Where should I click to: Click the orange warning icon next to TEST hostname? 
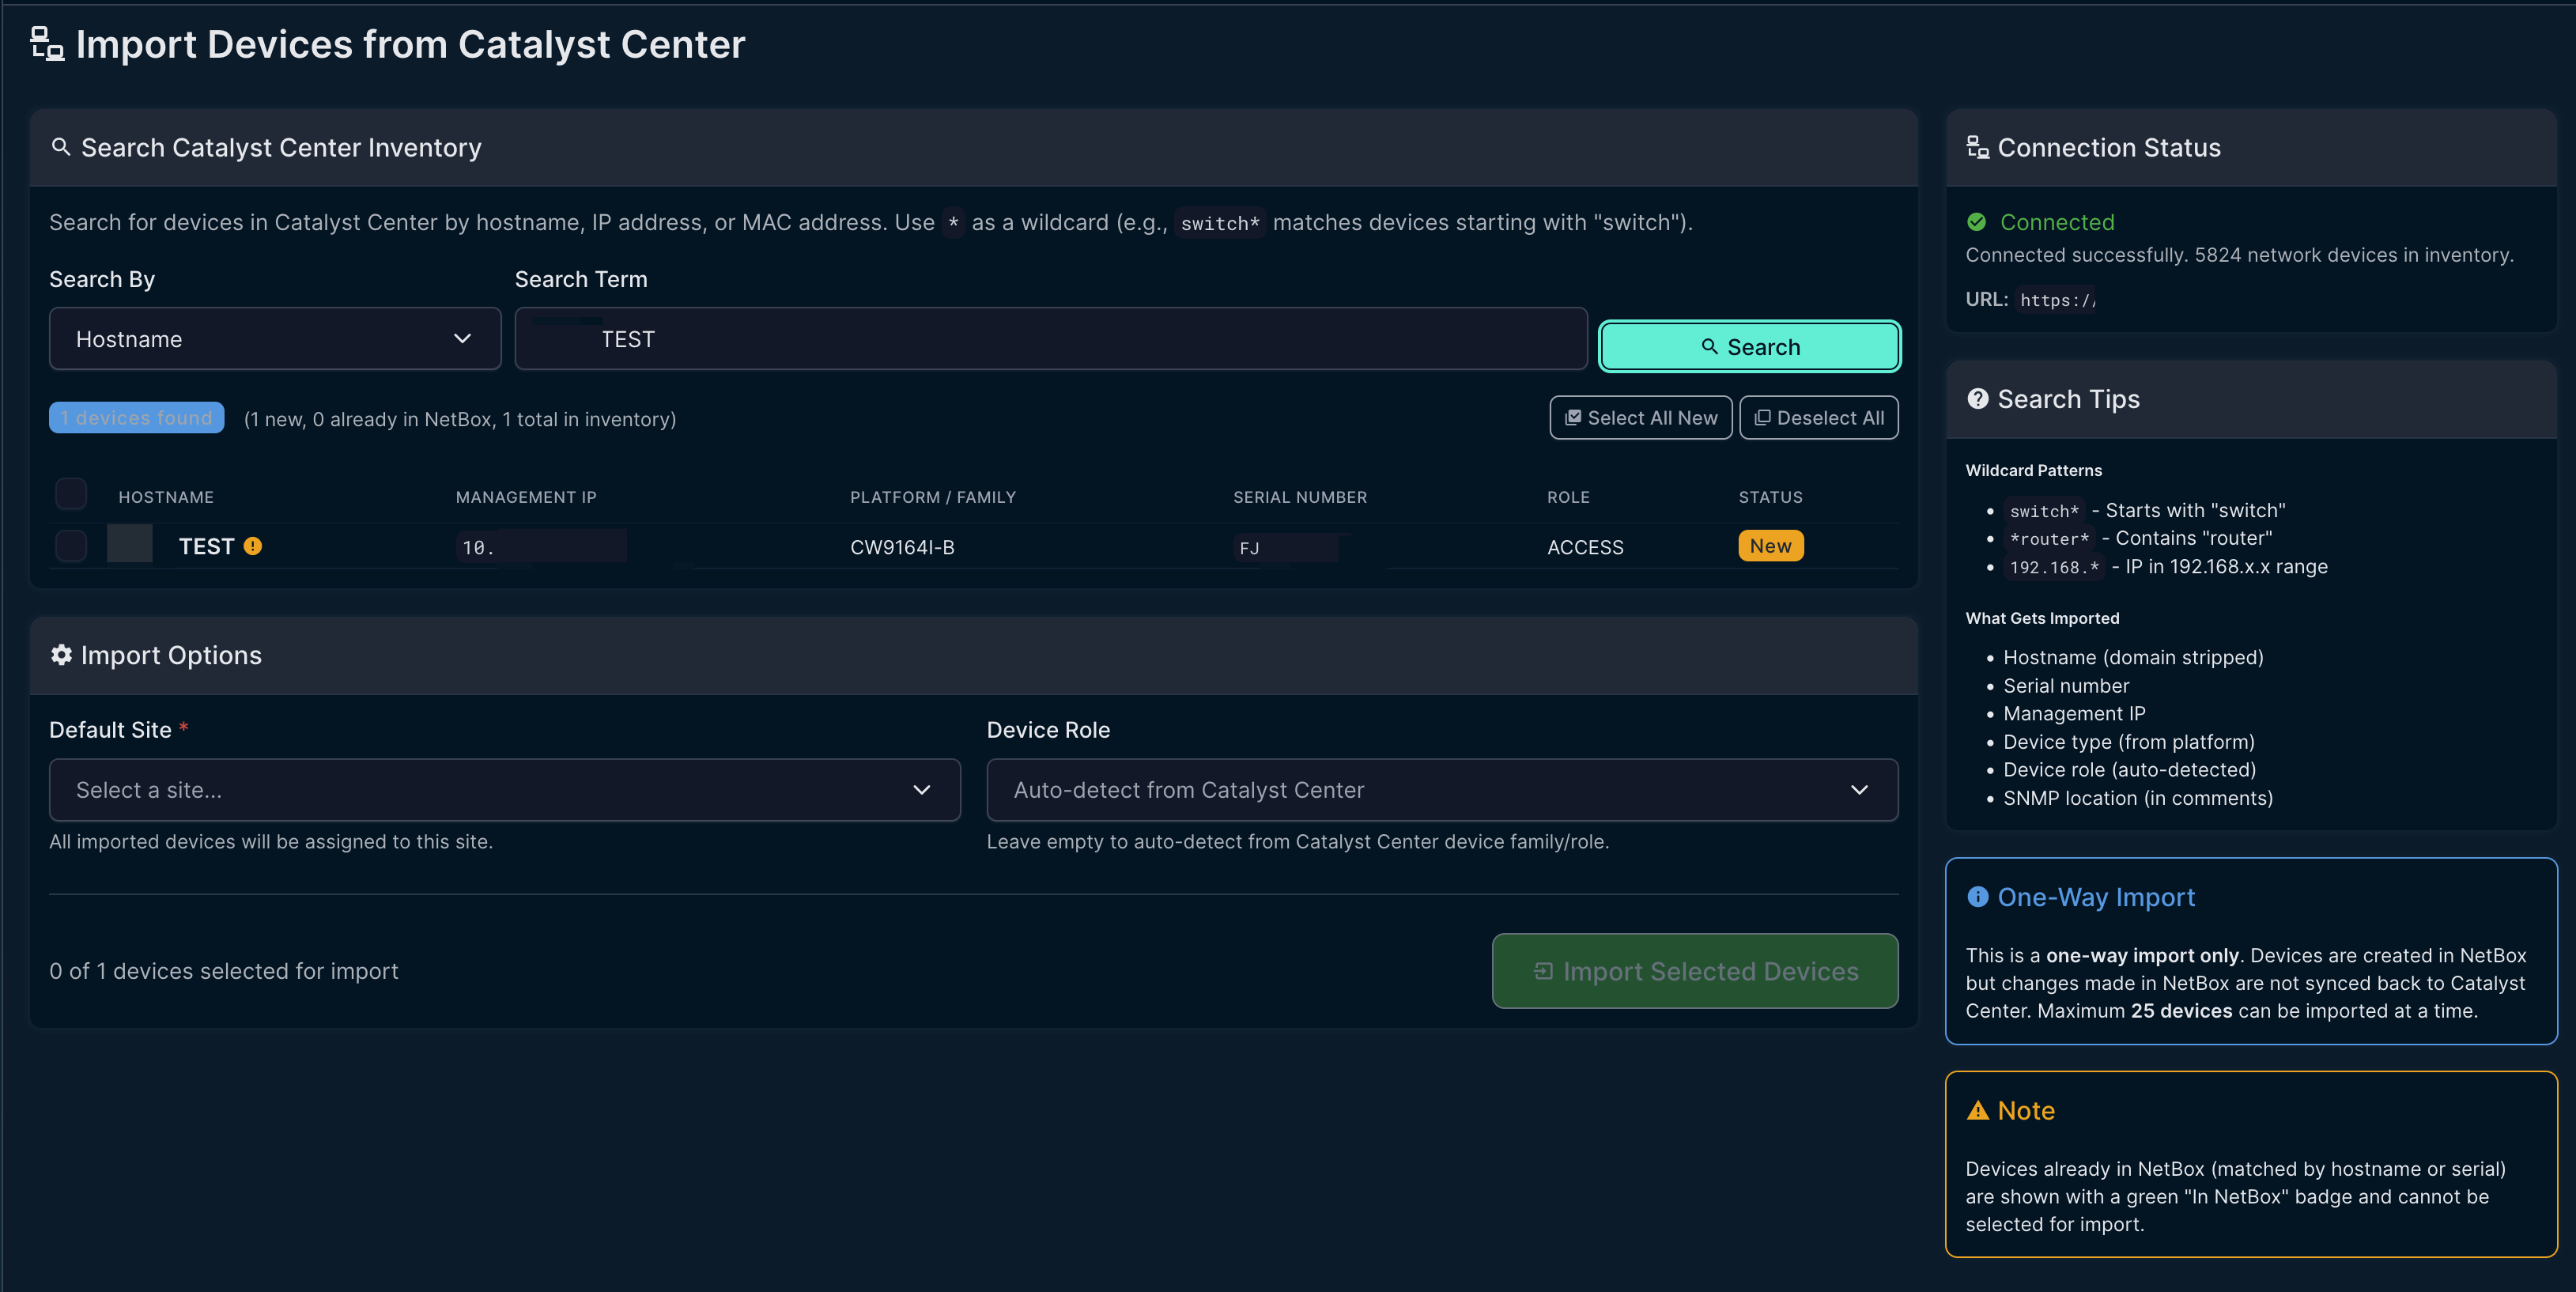253,546
